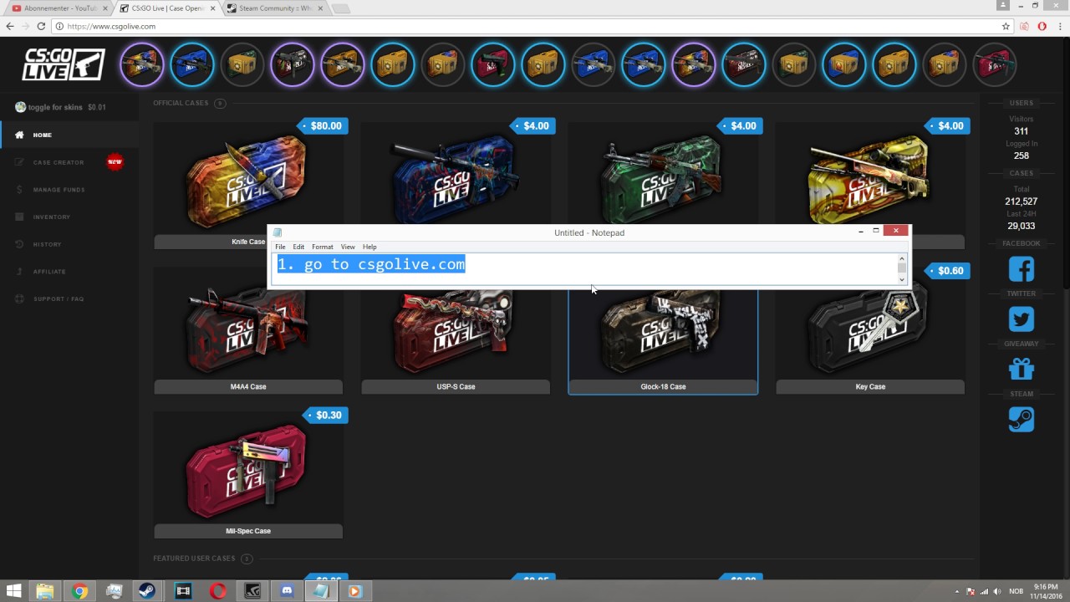Viewport: 1070px width, 602px height.
Task: Open the film-strip video app on taskbar
Action: (183, 591)
